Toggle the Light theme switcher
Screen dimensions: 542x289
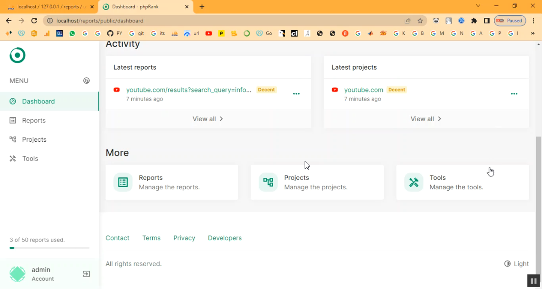[516, 264]
